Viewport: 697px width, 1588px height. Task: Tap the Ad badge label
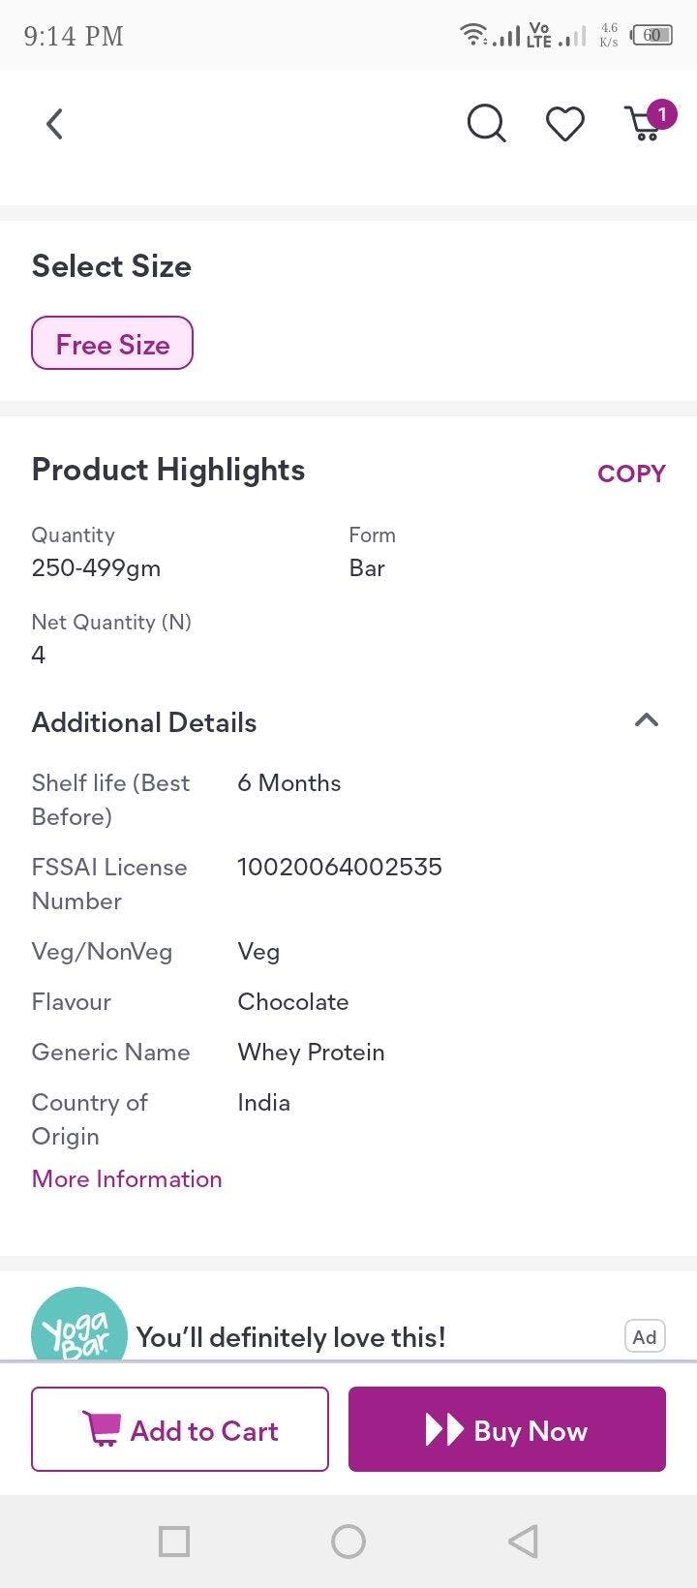645,1337
